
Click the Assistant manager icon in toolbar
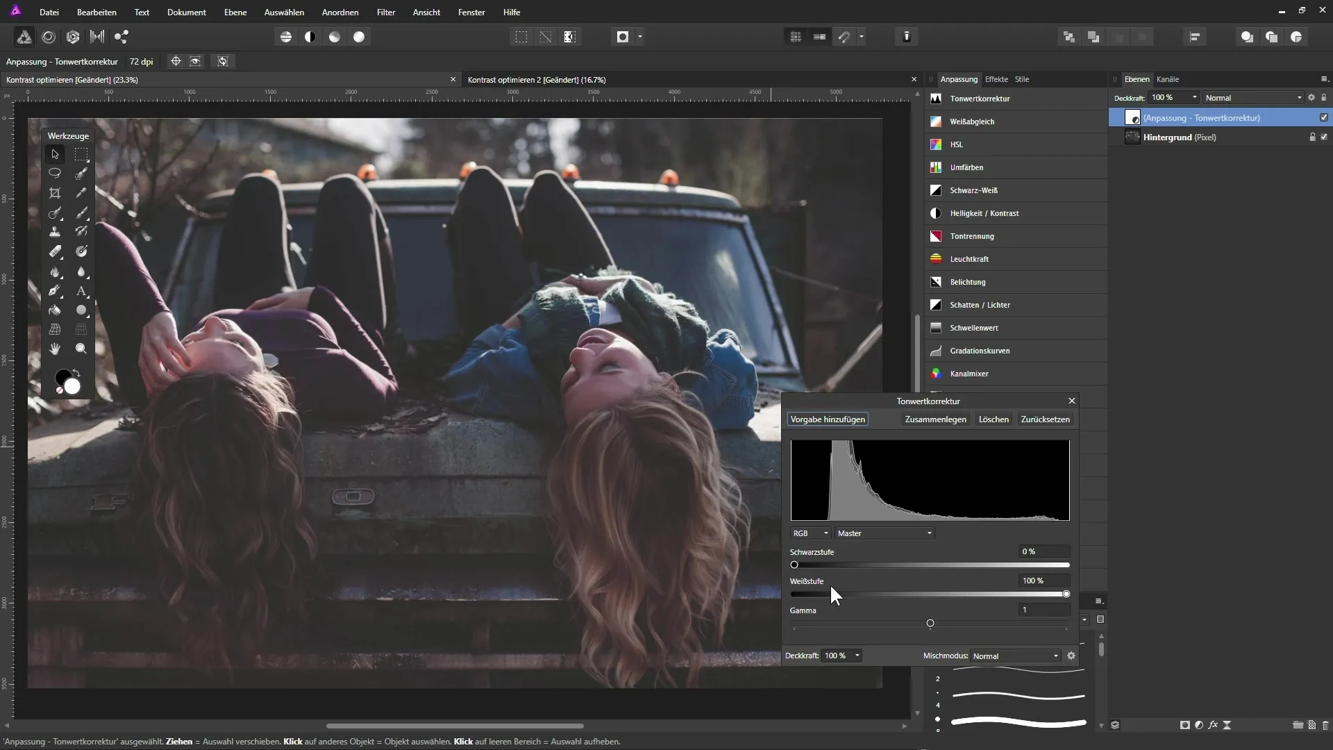[907, 37]
